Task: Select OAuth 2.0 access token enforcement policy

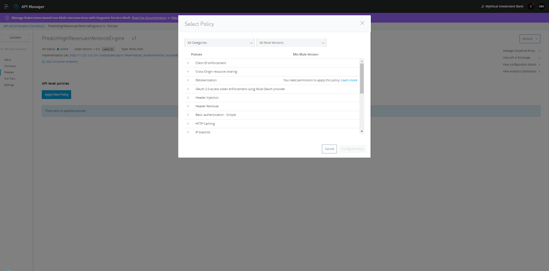Action: tap(240, 89)
